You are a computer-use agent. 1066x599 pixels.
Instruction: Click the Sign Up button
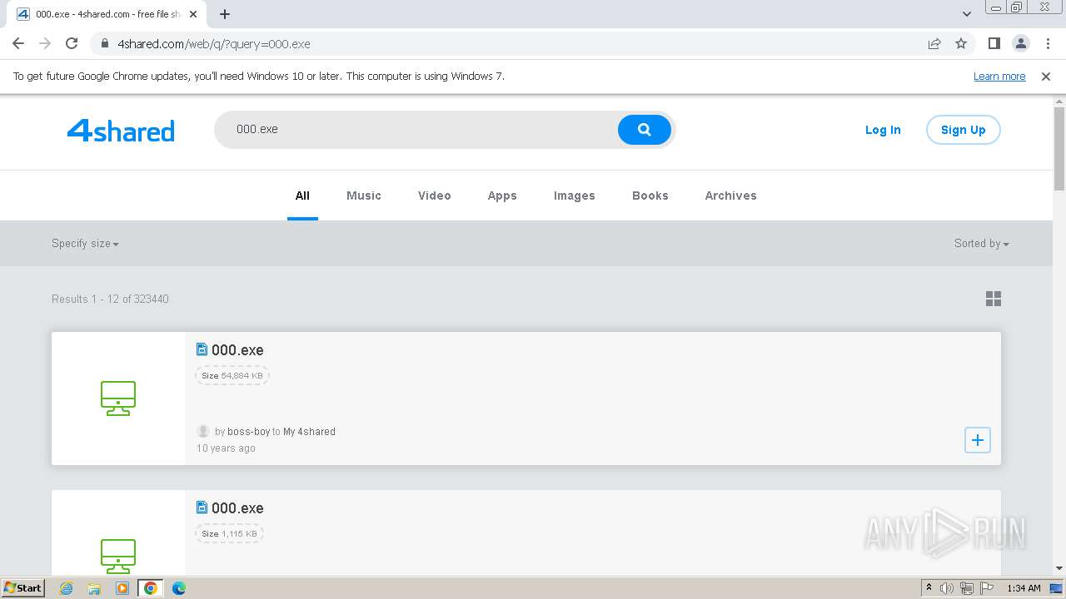point(964,130)
